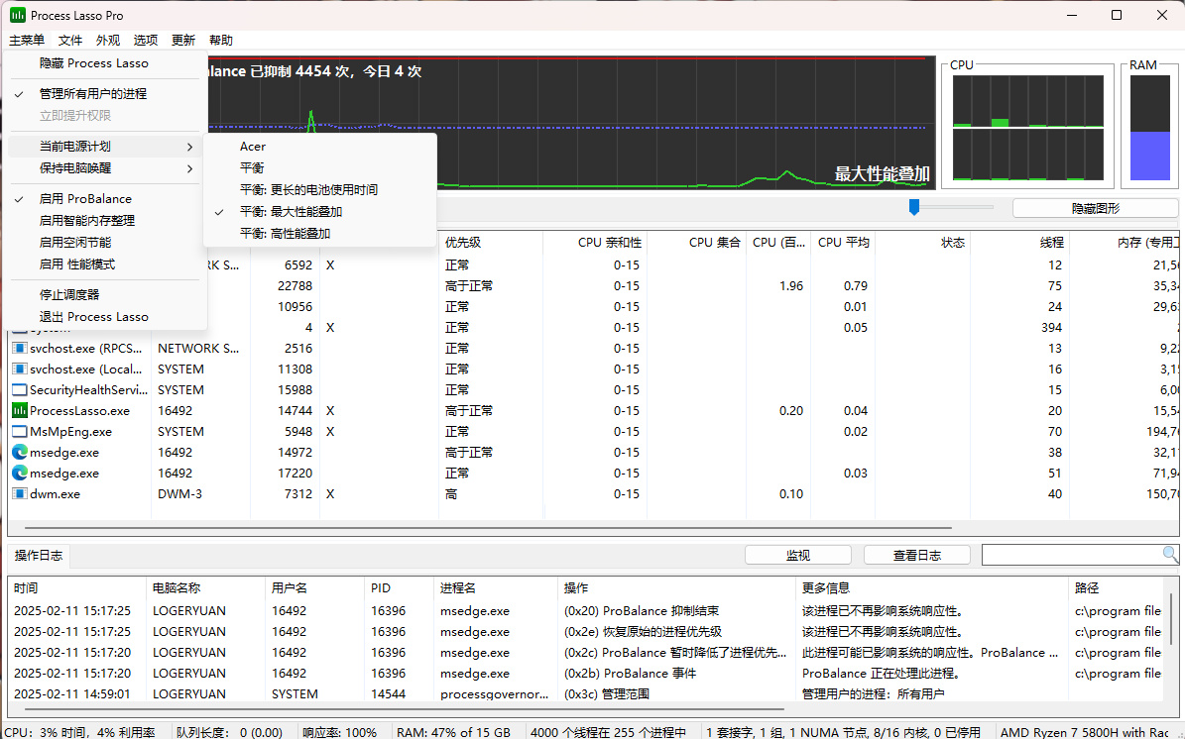Click the 查看日志 button
This screenshot has height=739, width=1185.
coord(916,555)
